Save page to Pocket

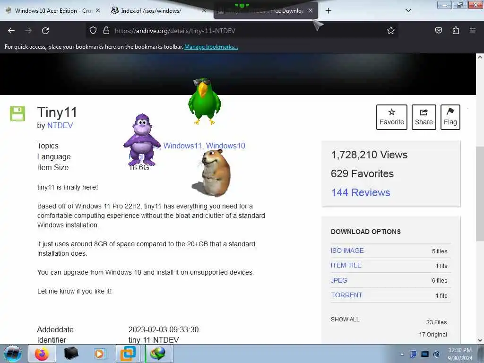[x=438, y=30]
